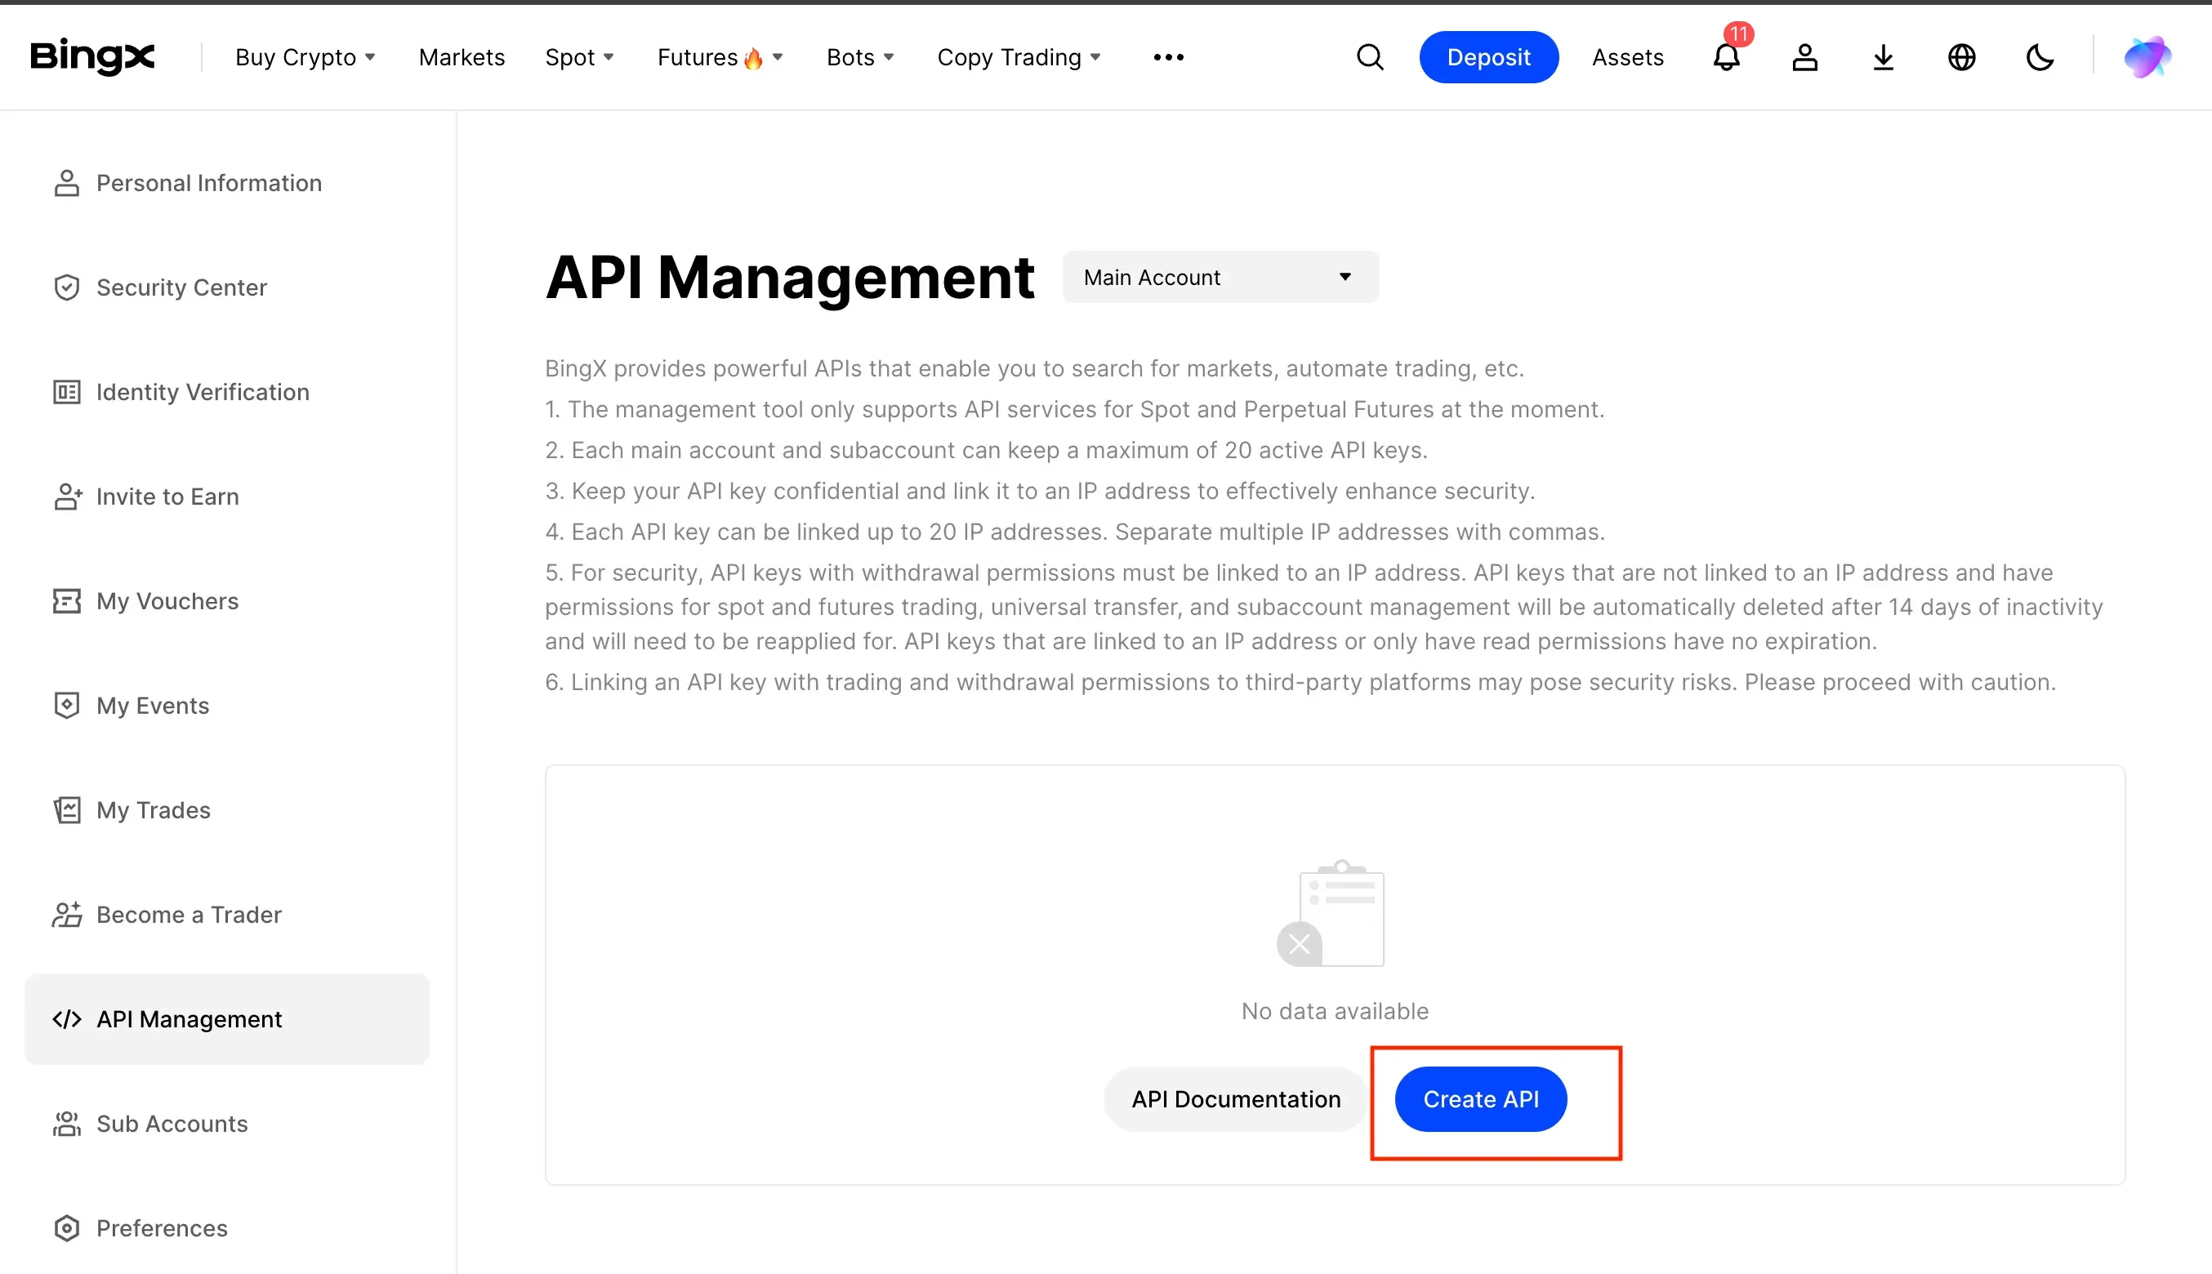2212x1274 pixels.
Task: Click the Identity Verification ID card icon
Action: [x=66, y=392]
